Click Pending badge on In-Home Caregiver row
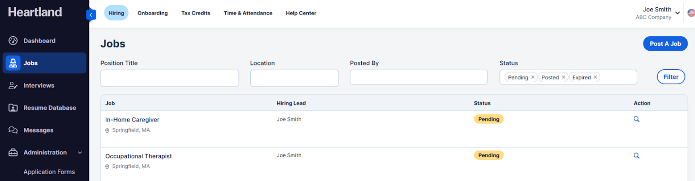The width and height of the screenshot is (695, 181). [489, 119]
